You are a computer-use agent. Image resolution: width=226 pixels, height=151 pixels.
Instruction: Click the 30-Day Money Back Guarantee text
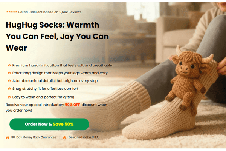coord(34,137)
